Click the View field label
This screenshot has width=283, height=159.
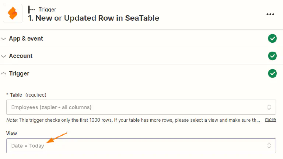click(x=12, y=133)
